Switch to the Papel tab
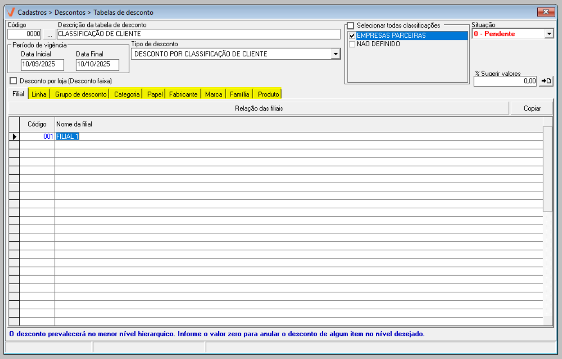This screenshot has height=359, width=562. click(x=155, y=94)
